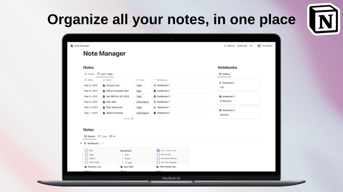343x192 pixels.
Task: Click the Productivity tag on Notebook 2 card
Action: (x=226, y=101)
